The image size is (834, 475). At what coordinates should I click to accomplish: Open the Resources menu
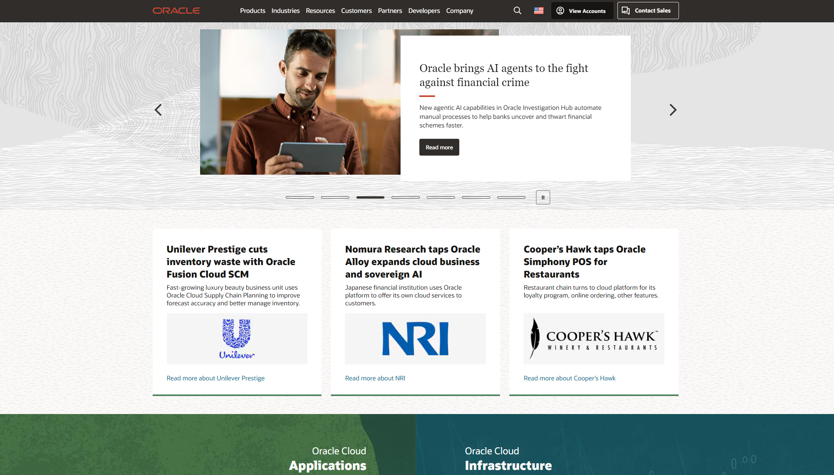point(320,11)
